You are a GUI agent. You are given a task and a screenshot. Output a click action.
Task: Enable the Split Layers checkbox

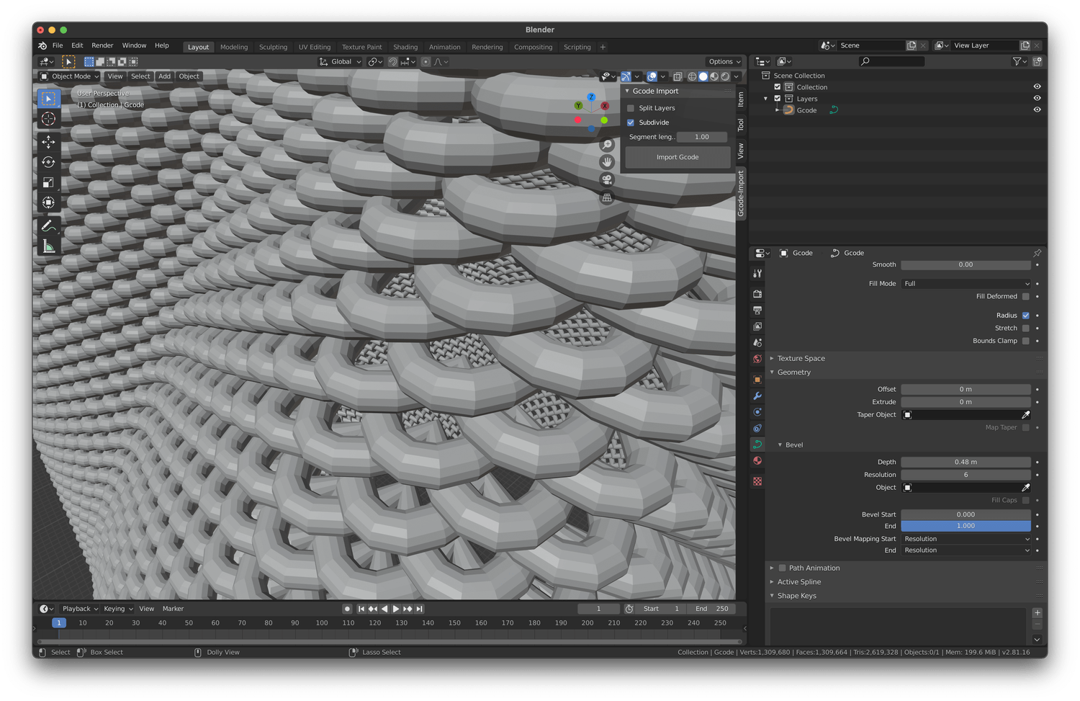(x=630, y=108)
